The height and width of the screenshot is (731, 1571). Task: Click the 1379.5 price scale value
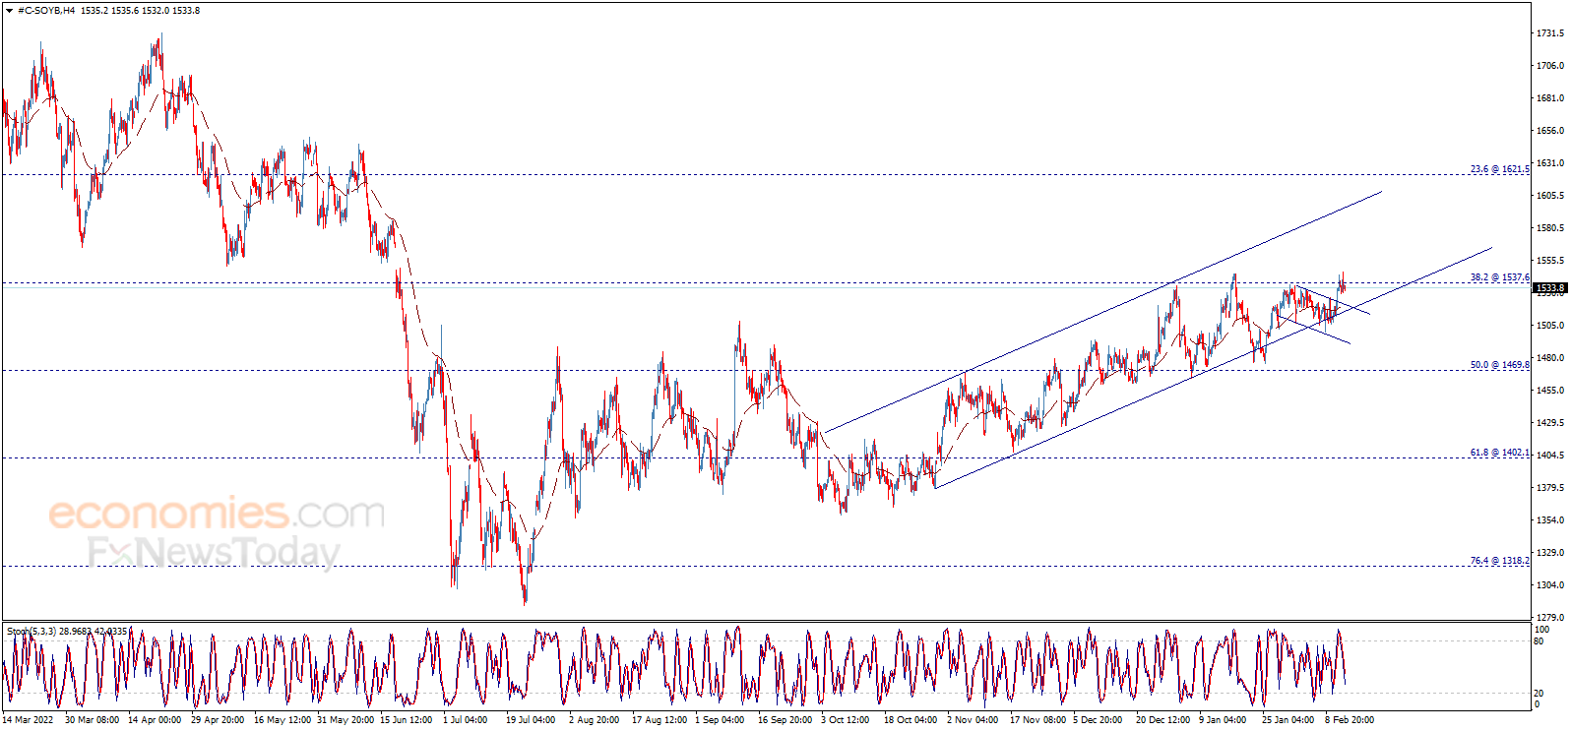click(1550, 488)
